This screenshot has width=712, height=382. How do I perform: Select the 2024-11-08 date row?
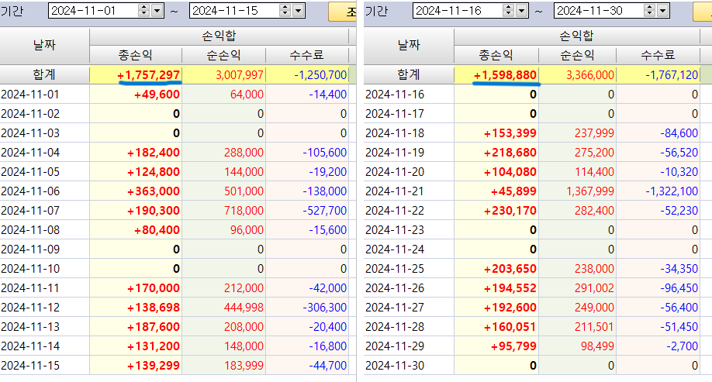point(44,230)
